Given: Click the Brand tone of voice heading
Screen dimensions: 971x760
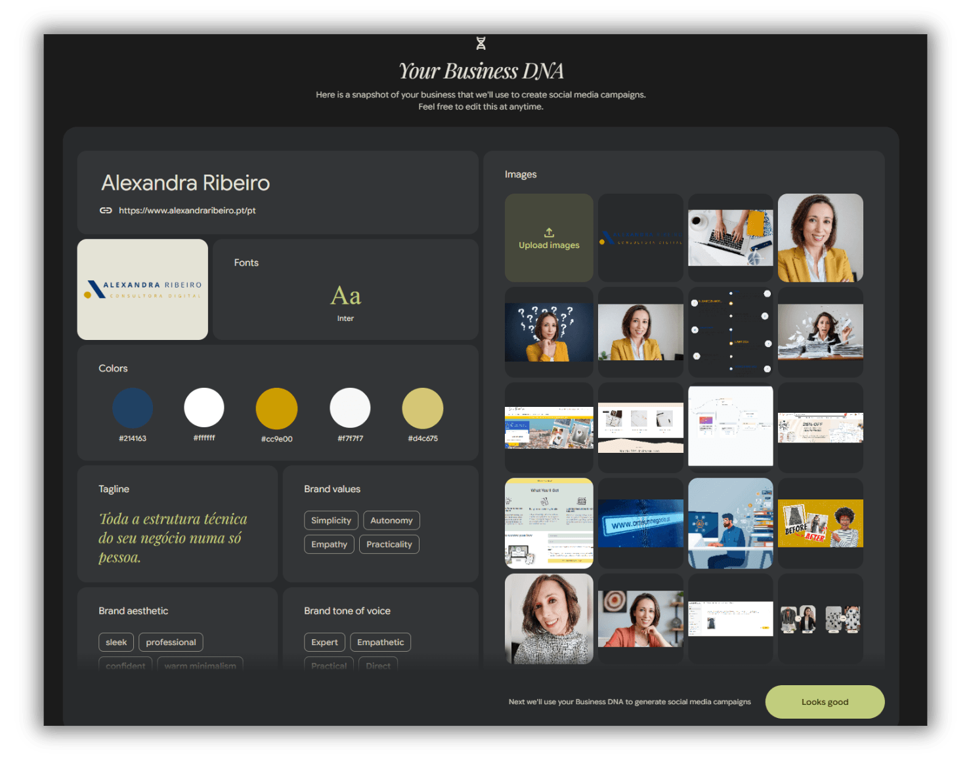Looking at the screenshot, I should (347, 610).
